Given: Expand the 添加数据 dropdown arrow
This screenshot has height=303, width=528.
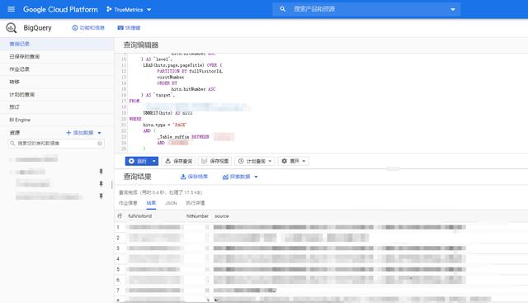Looking at the screenshot, I should click(99, 133).
